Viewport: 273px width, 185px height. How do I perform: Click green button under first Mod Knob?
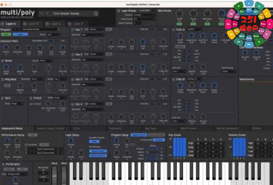click(180, 24)
